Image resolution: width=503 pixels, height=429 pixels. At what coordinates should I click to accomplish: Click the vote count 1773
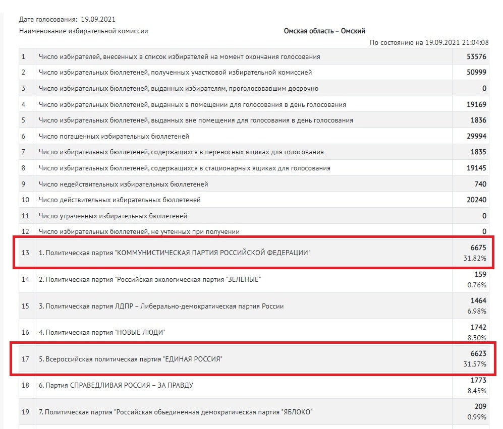coord(478,380)
